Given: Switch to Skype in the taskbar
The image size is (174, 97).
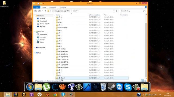Looking at the screenshot, I should [63, 95].
